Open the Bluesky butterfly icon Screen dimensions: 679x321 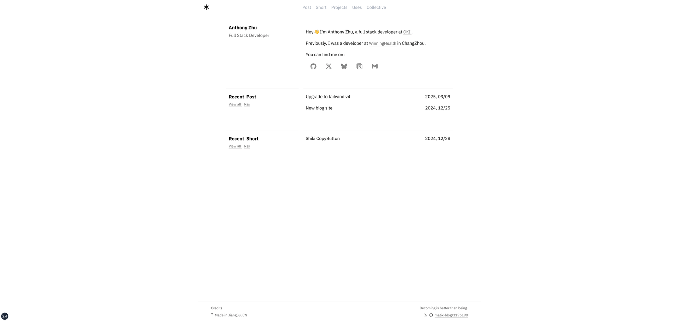coord(344,66)
